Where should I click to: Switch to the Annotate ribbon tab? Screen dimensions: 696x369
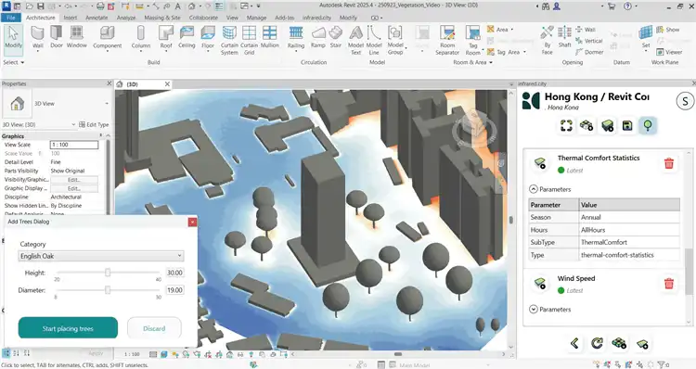(97, 18)
